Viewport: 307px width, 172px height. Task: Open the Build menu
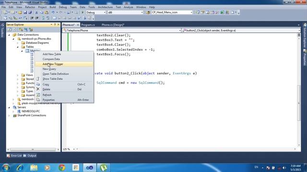pos(52,7)
